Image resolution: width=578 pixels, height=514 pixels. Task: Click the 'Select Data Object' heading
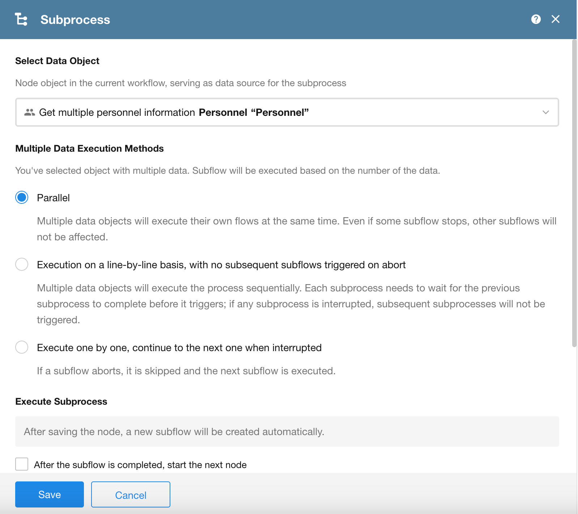(x=57, y=61)
